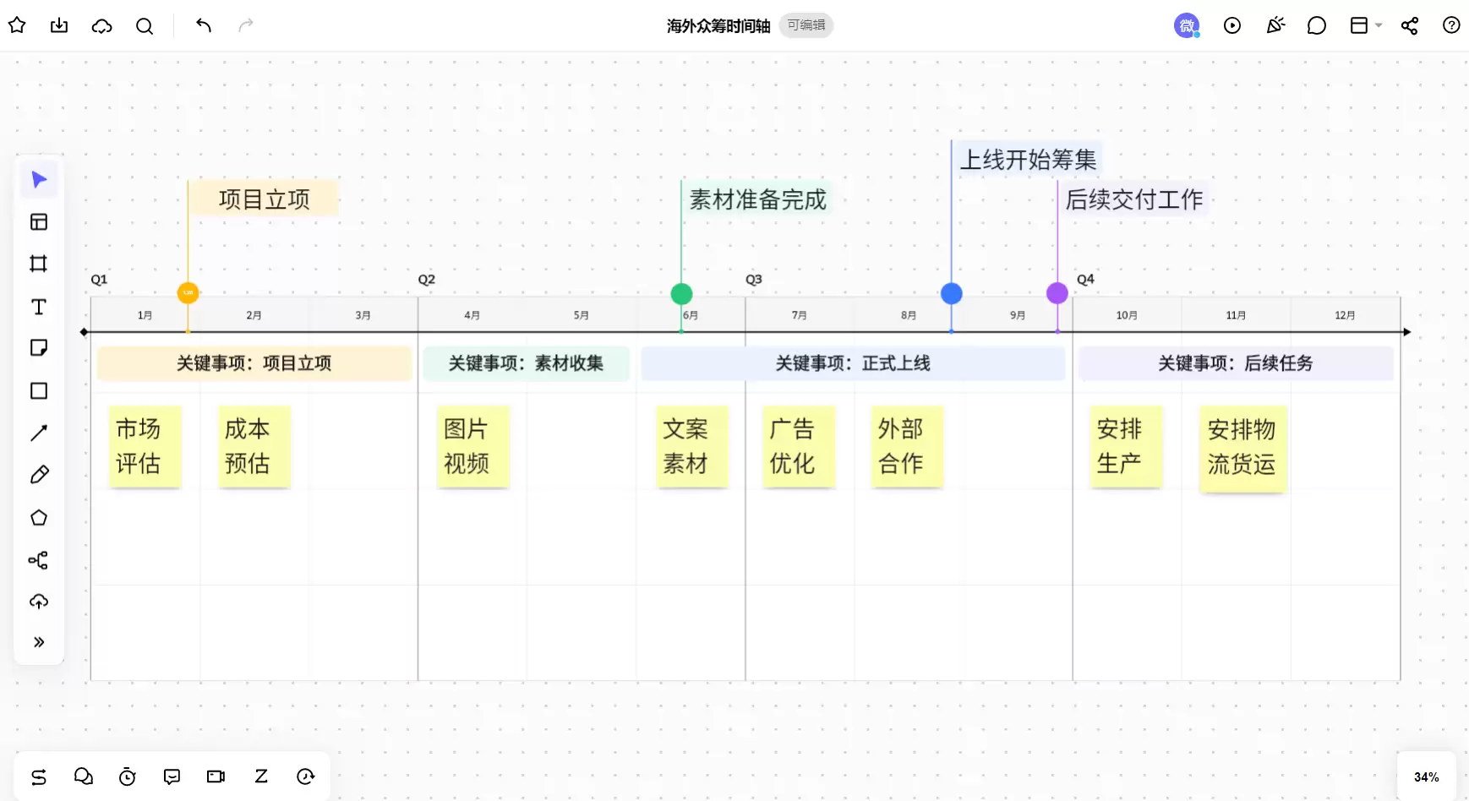The width and height of the screenshot is (1469, 801).
Task: Select the connector line tool
Action: click(x=39, y=433)
